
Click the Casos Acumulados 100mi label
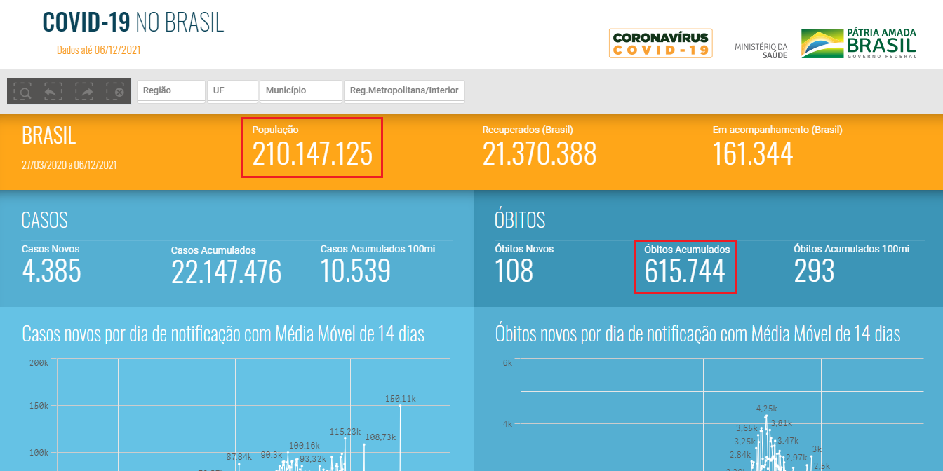(378, 249)
